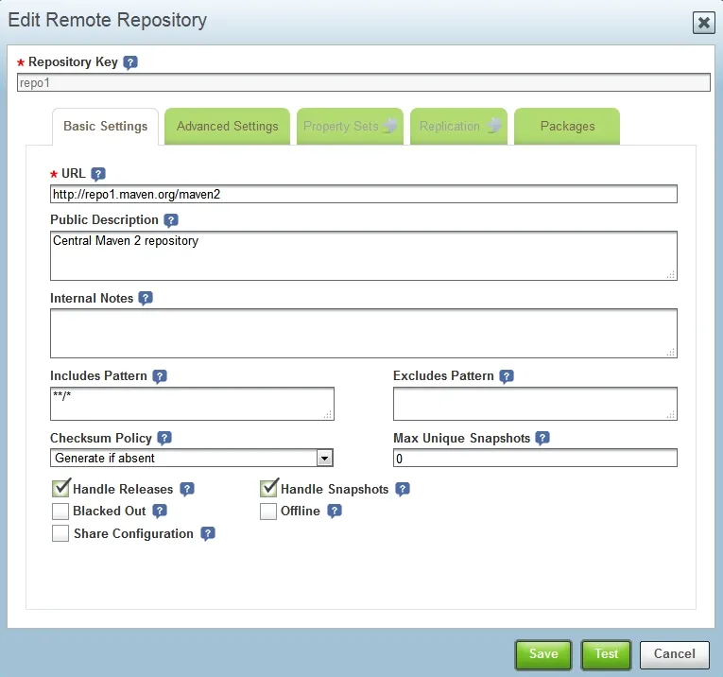Focus the URL input field
Screen dimensions: 723x677
(363, 194)
